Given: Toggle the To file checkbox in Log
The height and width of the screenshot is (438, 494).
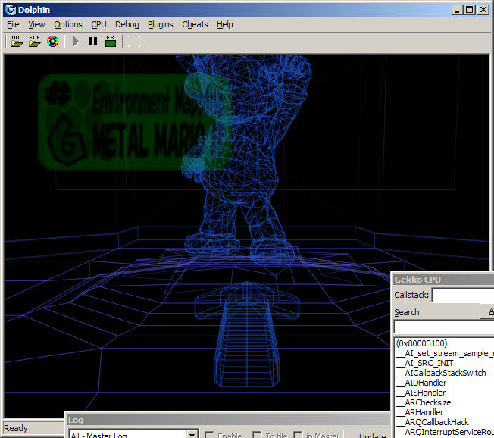Looking at the screenshot, I should (x=257, y=435).
